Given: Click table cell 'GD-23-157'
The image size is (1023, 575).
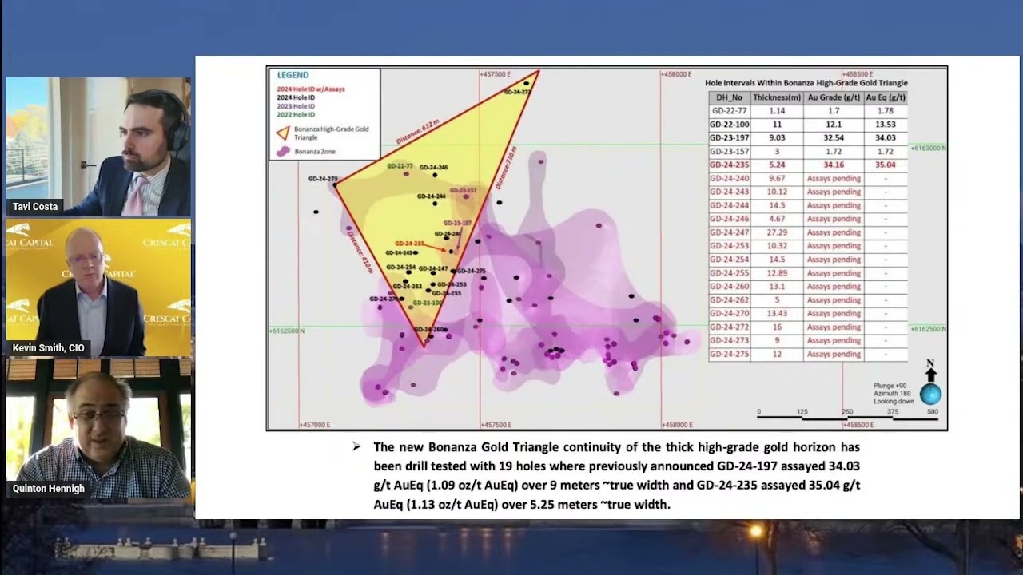Looking at the screenshot, I should tap(730, 152).
